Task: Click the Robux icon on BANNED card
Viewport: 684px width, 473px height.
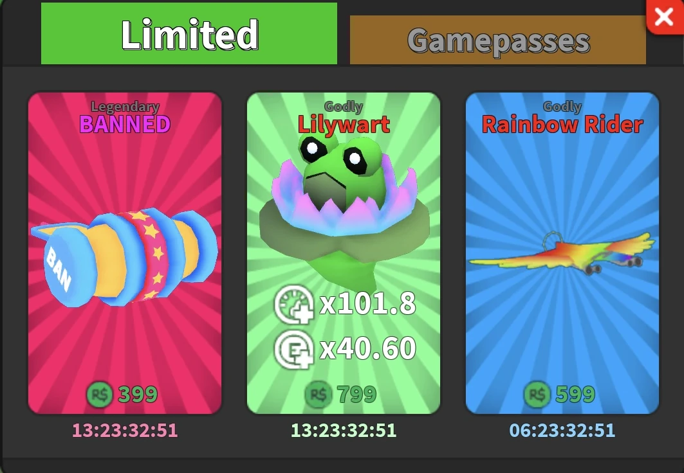Action: tap(100, 394)
